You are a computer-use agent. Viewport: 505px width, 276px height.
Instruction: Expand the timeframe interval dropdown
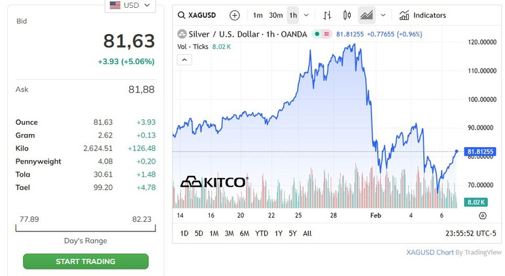tap(306, 15)
